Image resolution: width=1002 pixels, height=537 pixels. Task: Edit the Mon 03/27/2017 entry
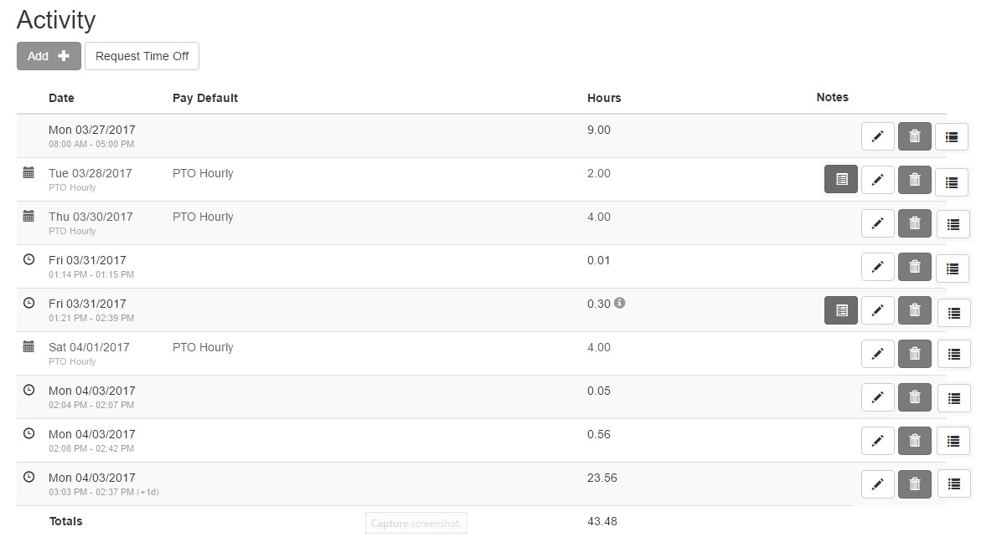877,136
